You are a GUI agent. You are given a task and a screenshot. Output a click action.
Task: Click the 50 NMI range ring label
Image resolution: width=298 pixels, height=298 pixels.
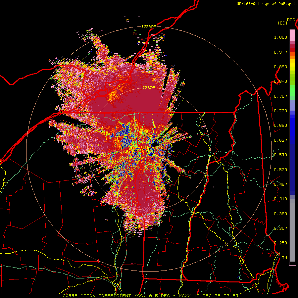149,88
